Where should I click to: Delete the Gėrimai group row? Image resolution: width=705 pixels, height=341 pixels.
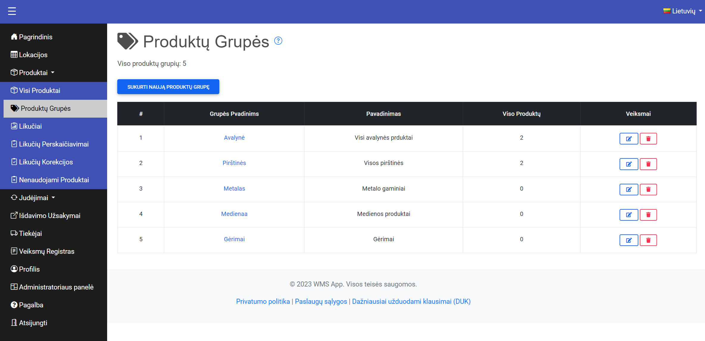click(x=648, y=240)
